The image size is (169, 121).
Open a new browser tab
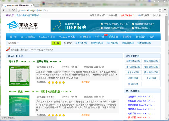[36, 5]
